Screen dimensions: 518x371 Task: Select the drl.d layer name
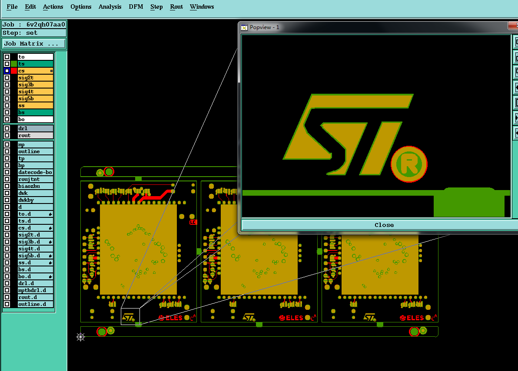[35, 283]
